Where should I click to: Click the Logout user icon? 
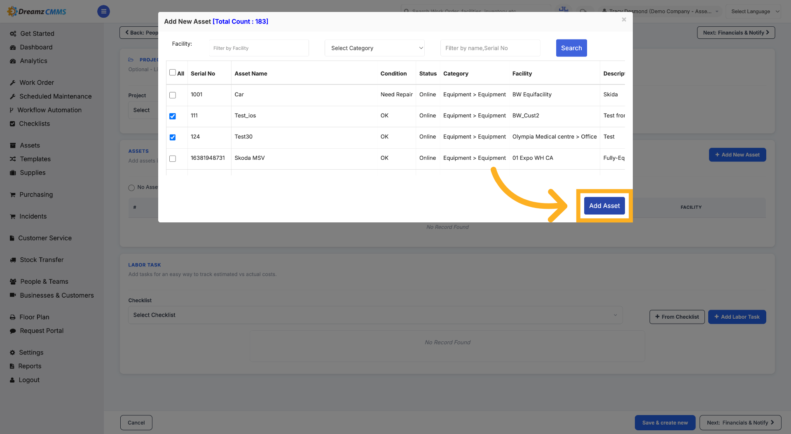point(12,380)
